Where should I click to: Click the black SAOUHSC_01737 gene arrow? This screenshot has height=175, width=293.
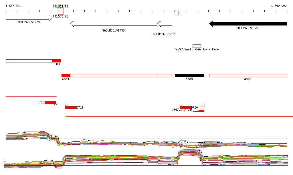[248, 24]
